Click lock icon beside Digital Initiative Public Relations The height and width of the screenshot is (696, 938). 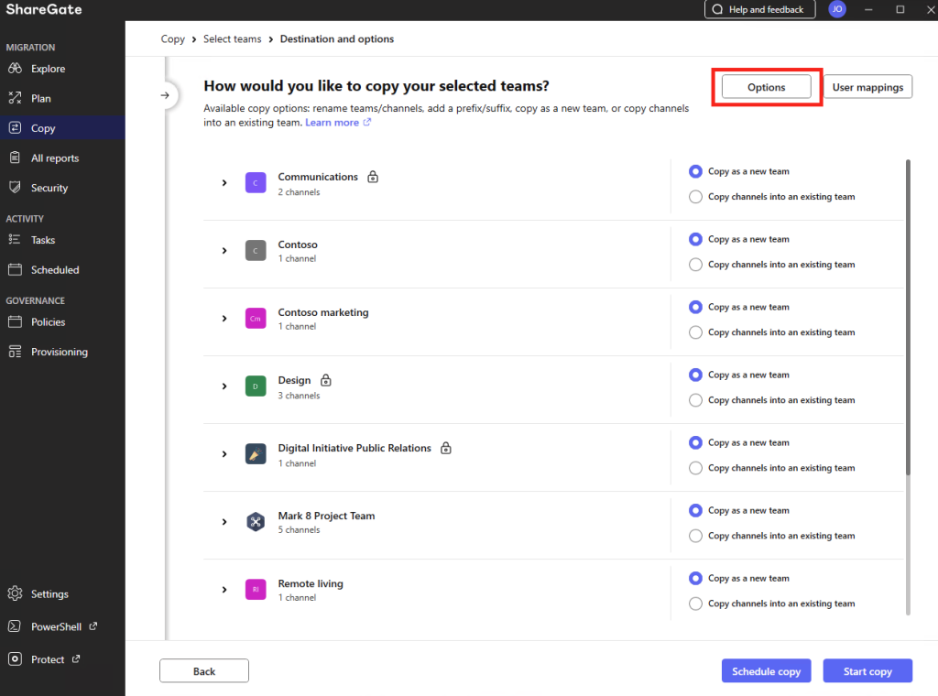(x=446, y=448)
